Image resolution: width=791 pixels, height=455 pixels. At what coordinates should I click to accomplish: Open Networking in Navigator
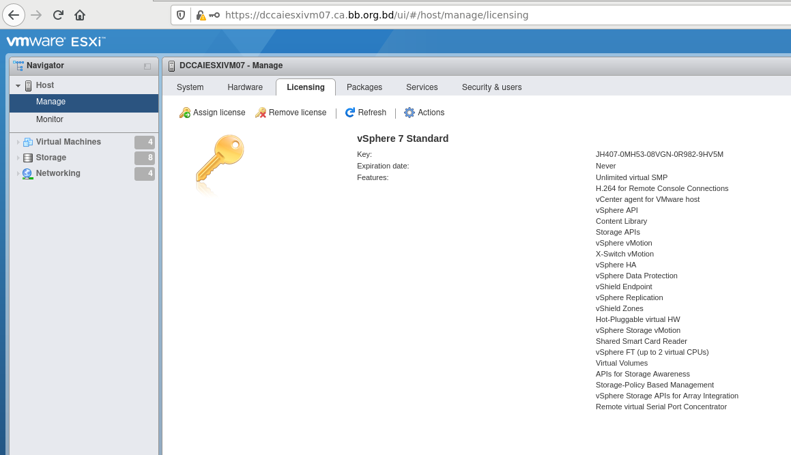tap(58, 173)
